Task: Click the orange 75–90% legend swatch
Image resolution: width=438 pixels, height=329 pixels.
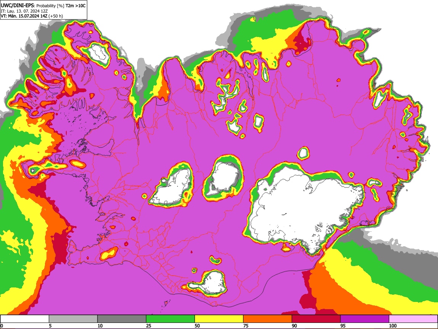Action: point(268,319)
